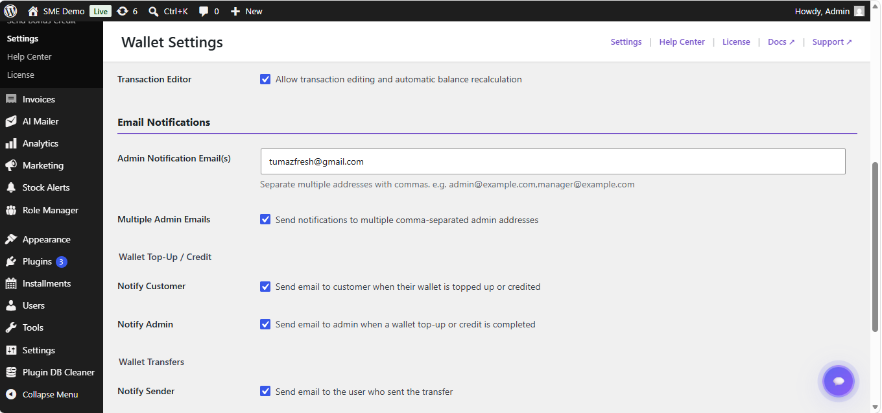The height and width of the screenshot is (413, 882).
Task: Uncheck Allow transaction editing checkbox
Action: [265, 79]
